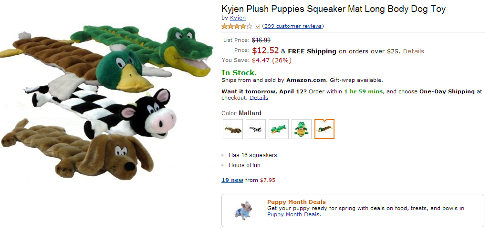Click the star rating icons
491x231 pixels.
(x=237, y=26)
